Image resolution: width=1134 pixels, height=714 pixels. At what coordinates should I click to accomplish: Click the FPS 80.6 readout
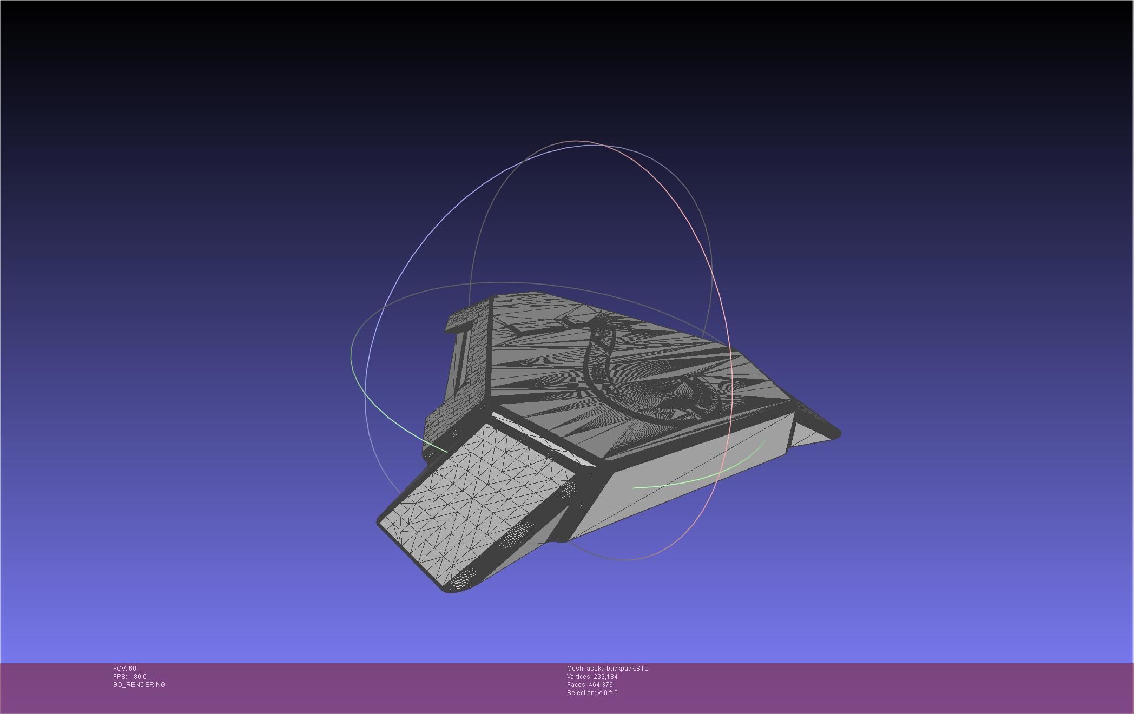point(130,677)
